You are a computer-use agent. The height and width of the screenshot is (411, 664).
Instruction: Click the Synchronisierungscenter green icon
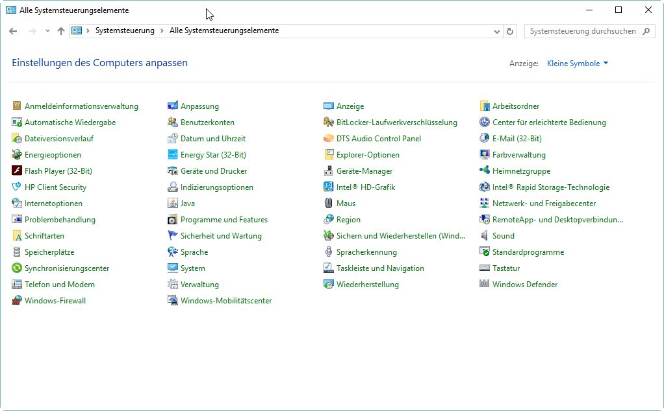click(17, 268)
